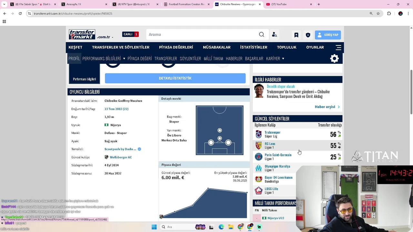Viewport: 413px width, 232px height.
Task: Open the birth date 23 Tem 2003 link
Action: tap(116, 109)
